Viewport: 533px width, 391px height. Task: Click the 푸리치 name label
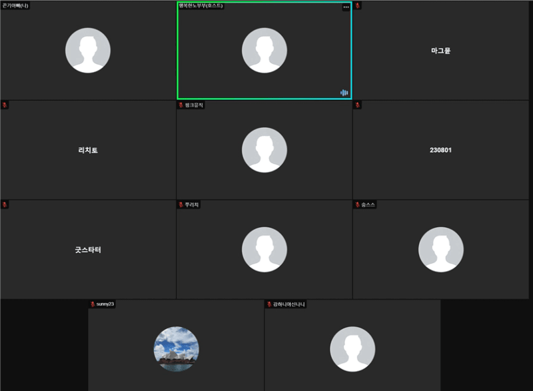coord(192,204)
